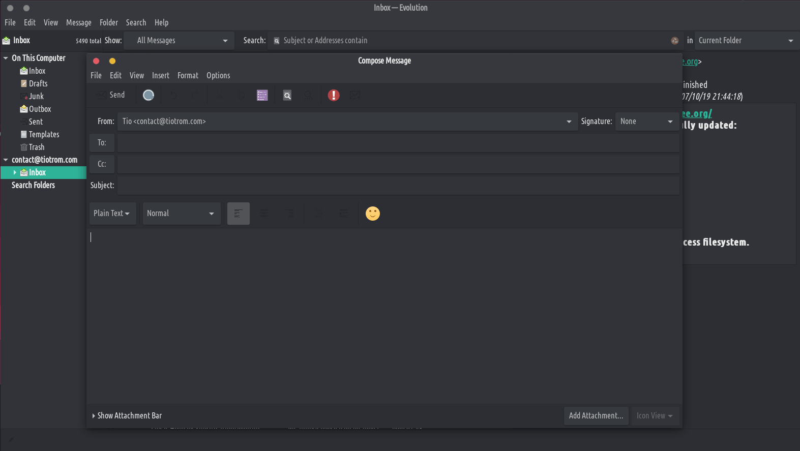Expand the Show Attachment Bar section
The height and width of the screenshot is (451, 800).
coord(127,415)
